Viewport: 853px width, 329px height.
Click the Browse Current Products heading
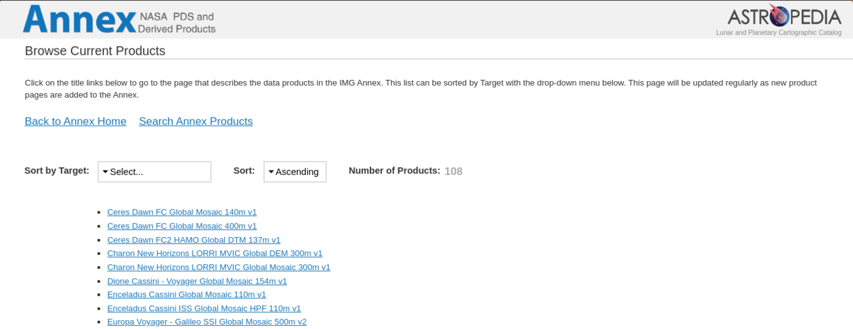point(95,51)
